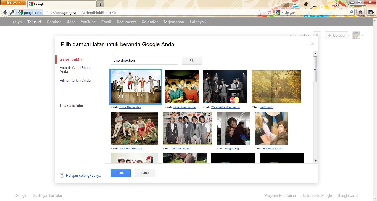Open Email in the Google bar
Screen dimensions: 377x201
[106, 22]
